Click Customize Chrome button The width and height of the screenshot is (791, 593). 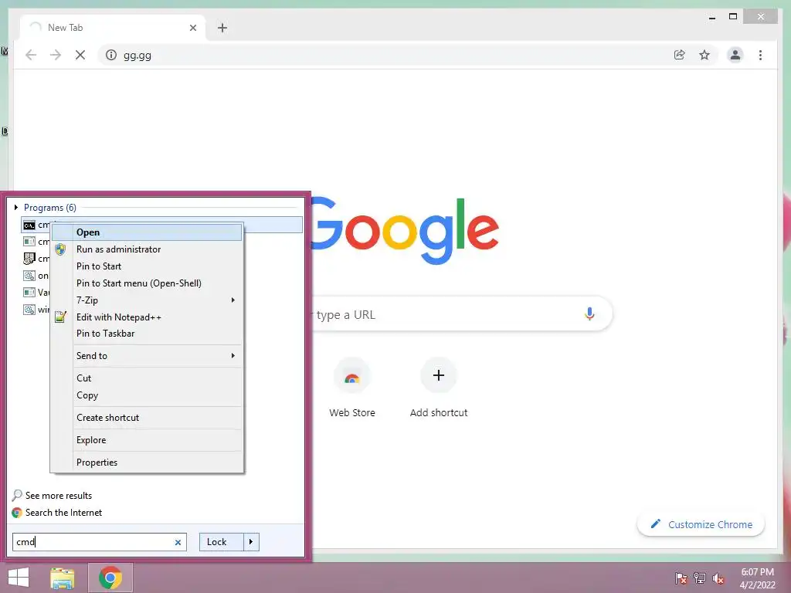coord(701,524)
